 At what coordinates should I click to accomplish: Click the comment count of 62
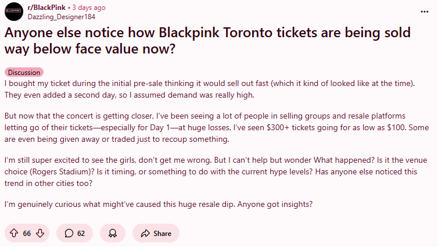[x=81, y=233]
